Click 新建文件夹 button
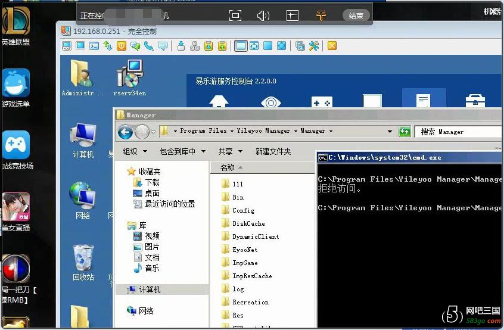Viewport: 504px width, 330px height. coord(273,151)
